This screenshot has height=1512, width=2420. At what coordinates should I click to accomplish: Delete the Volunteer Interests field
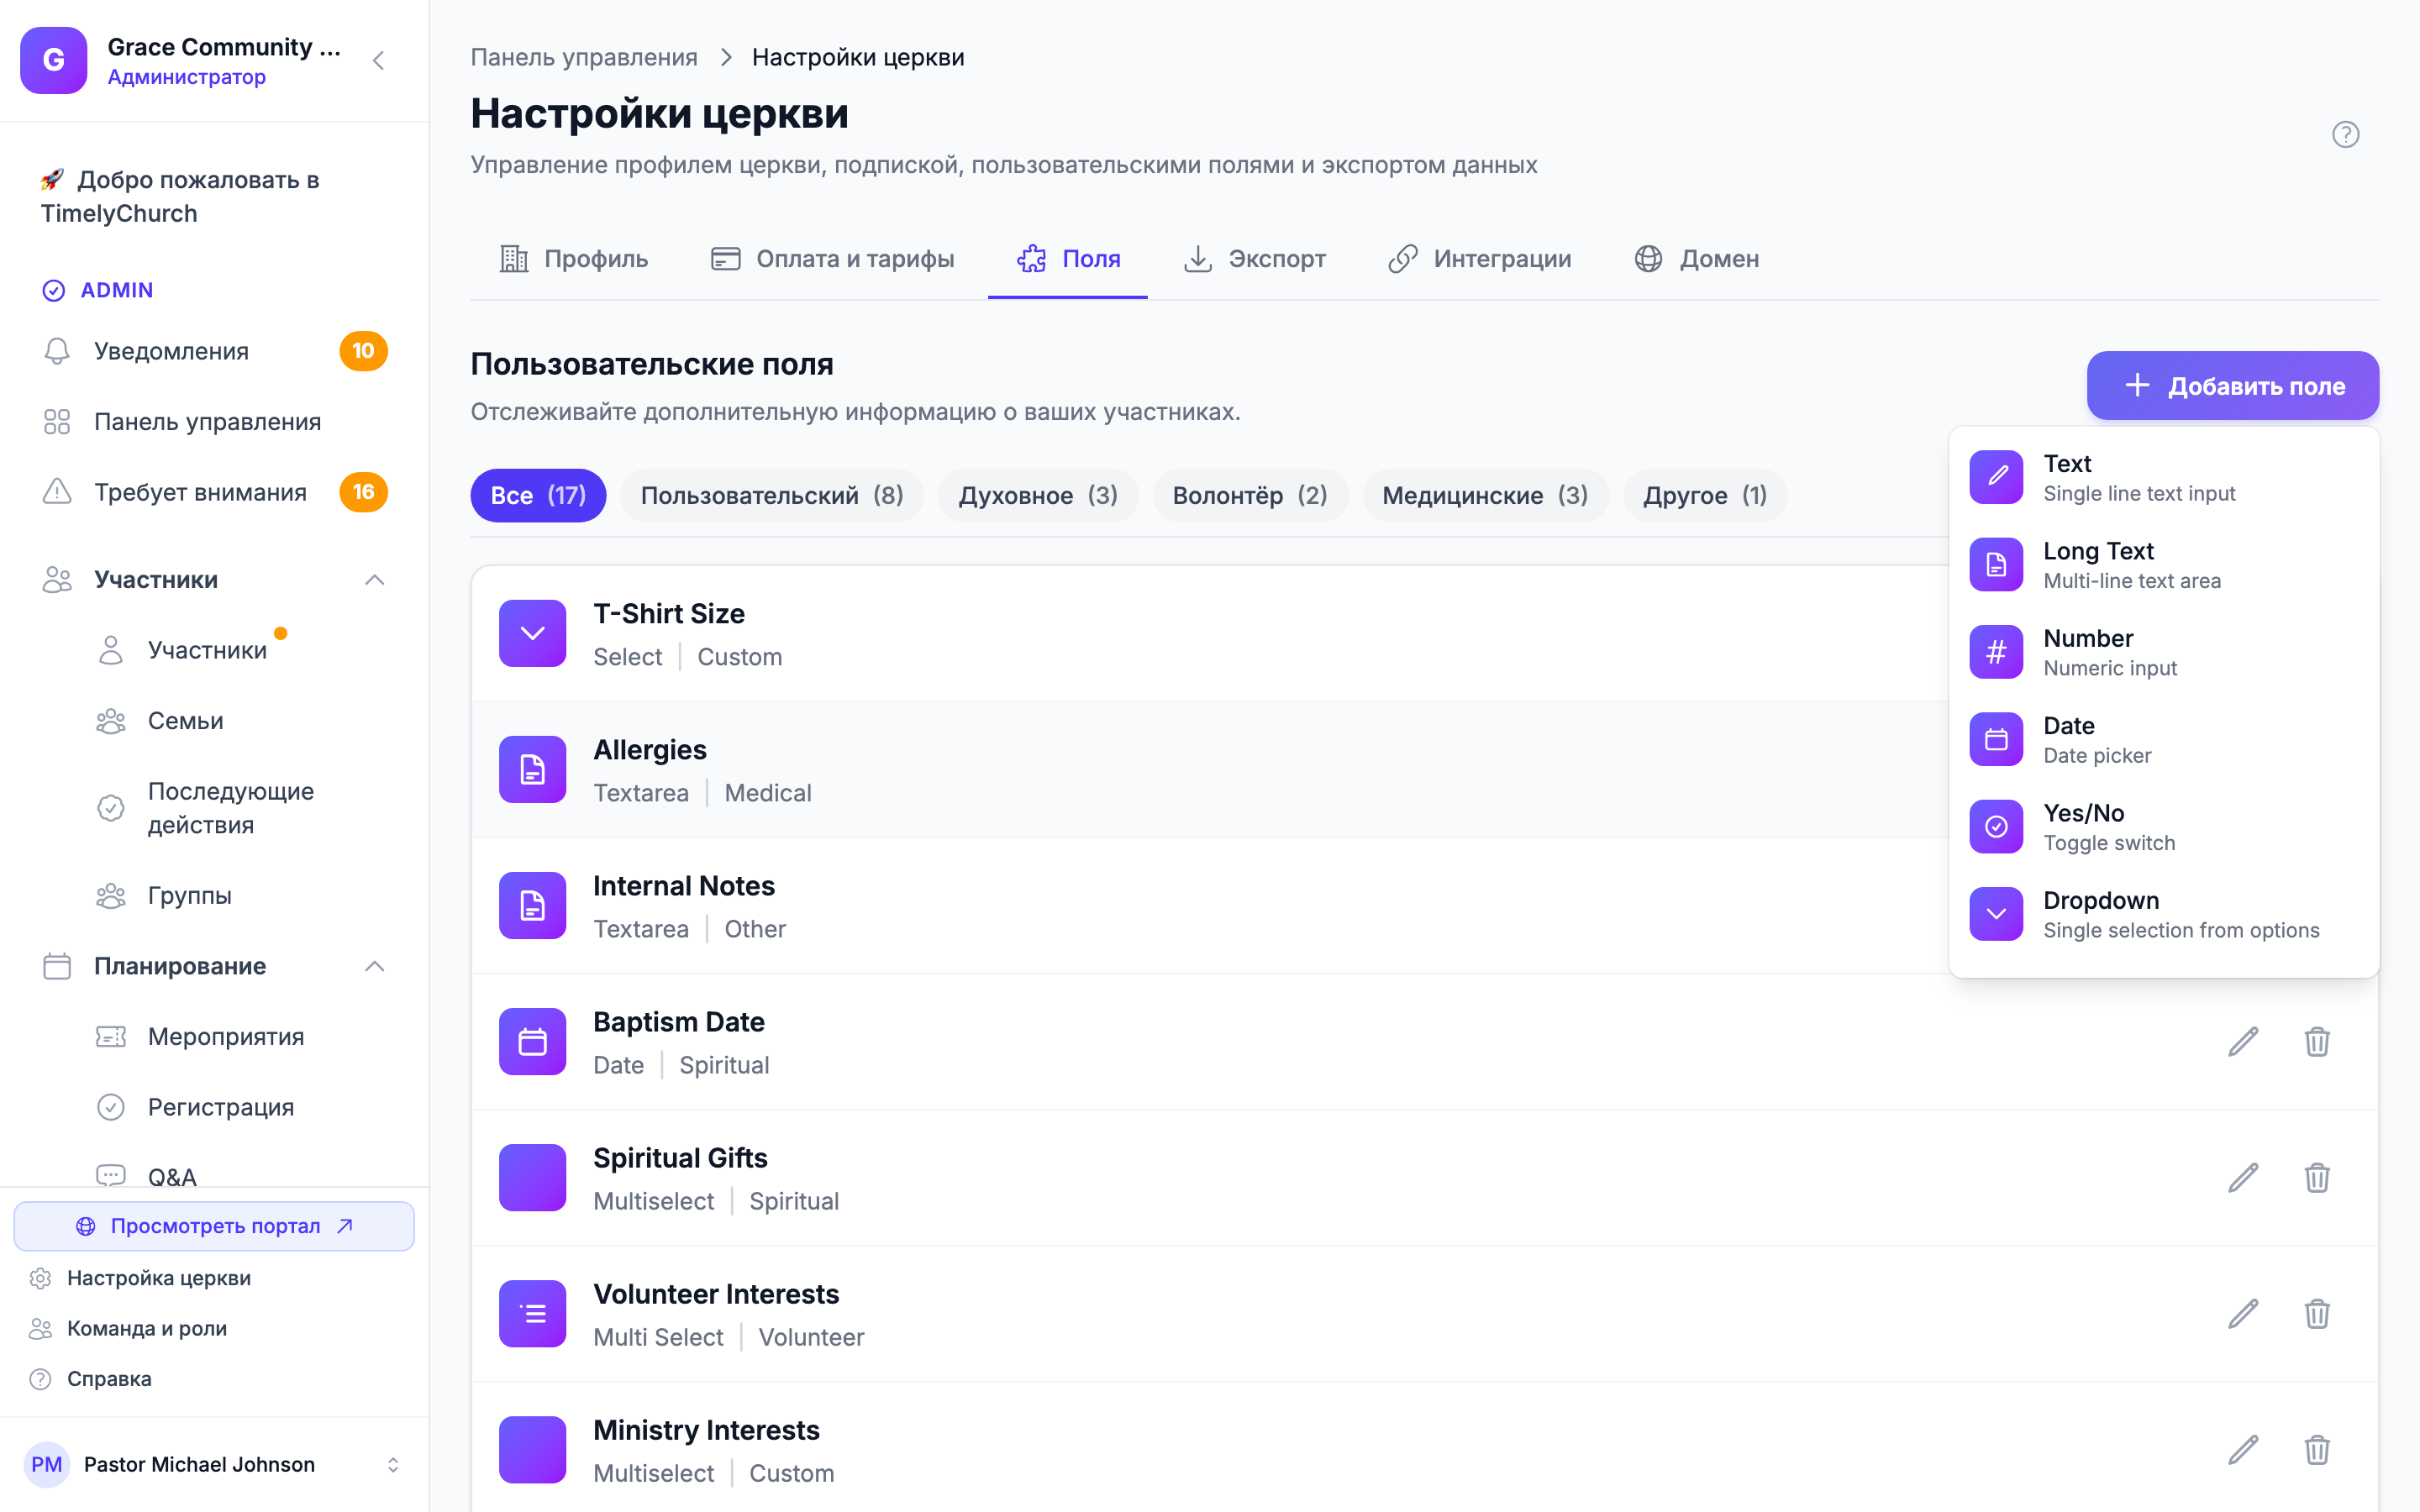(2317, 1313)
